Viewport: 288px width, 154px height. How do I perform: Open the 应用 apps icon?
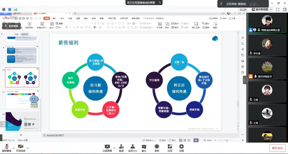pyautogui.click(x=170, y=147)
